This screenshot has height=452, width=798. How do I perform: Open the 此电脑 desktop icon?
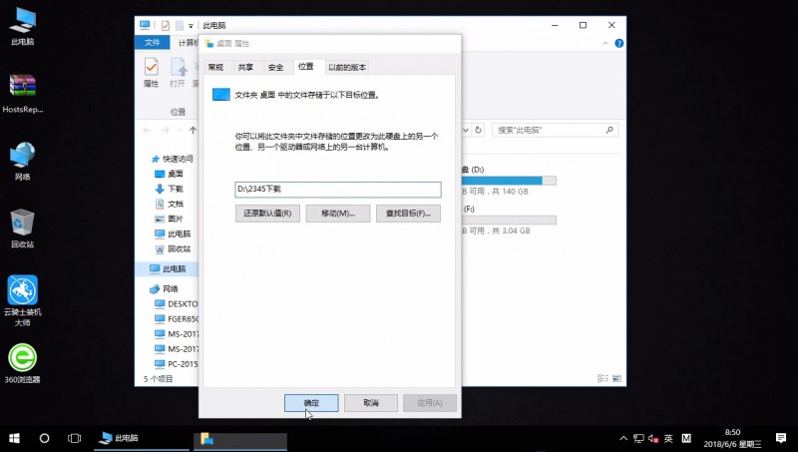[x=22, y=27]
